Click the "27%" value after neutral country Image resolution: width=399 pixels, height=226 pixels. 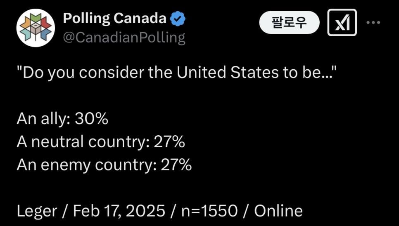[169, 142]
